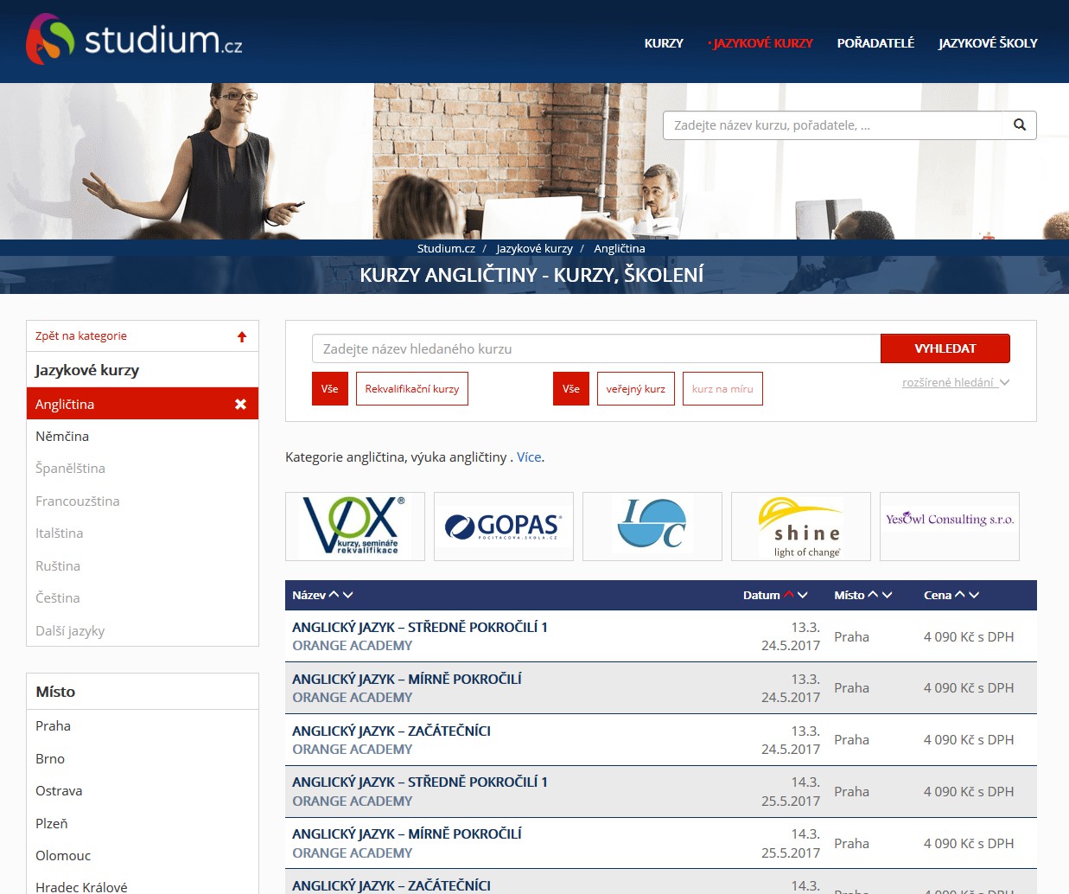The image size is (1069, 894).
Task: Select Němčina in the language list
Action: (x=143, y=437)
